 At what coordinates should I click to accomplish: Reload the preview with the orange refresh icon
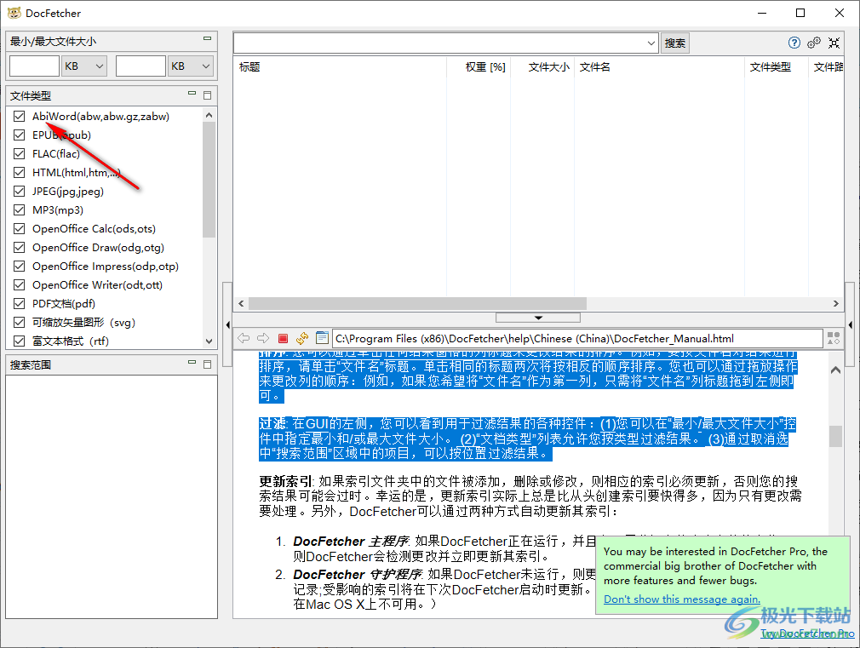coord(302,339)
